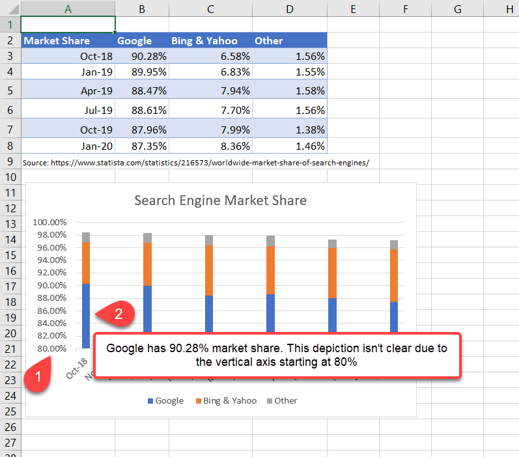The height and width of the screenshot is (457, 519).
Task: Select row 9 header
Action: (x=10, y=162)
